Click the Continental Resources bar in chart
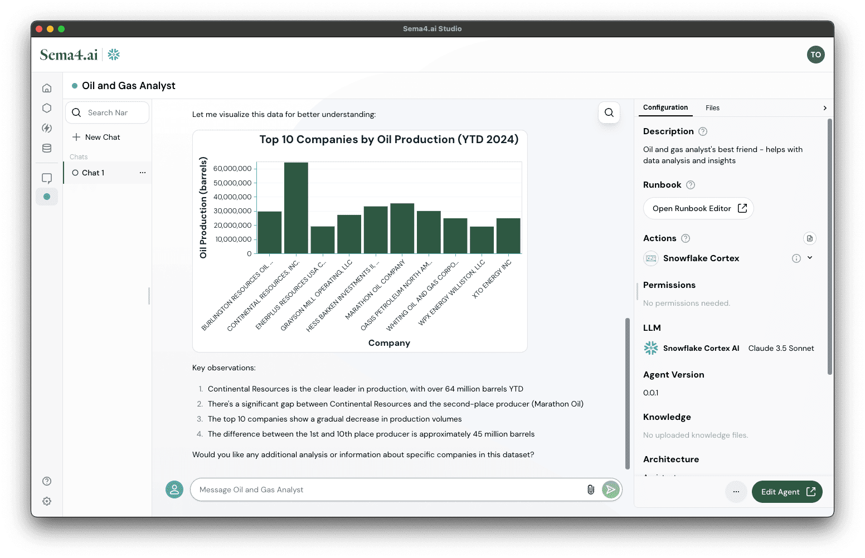 [x=296, y=208]
